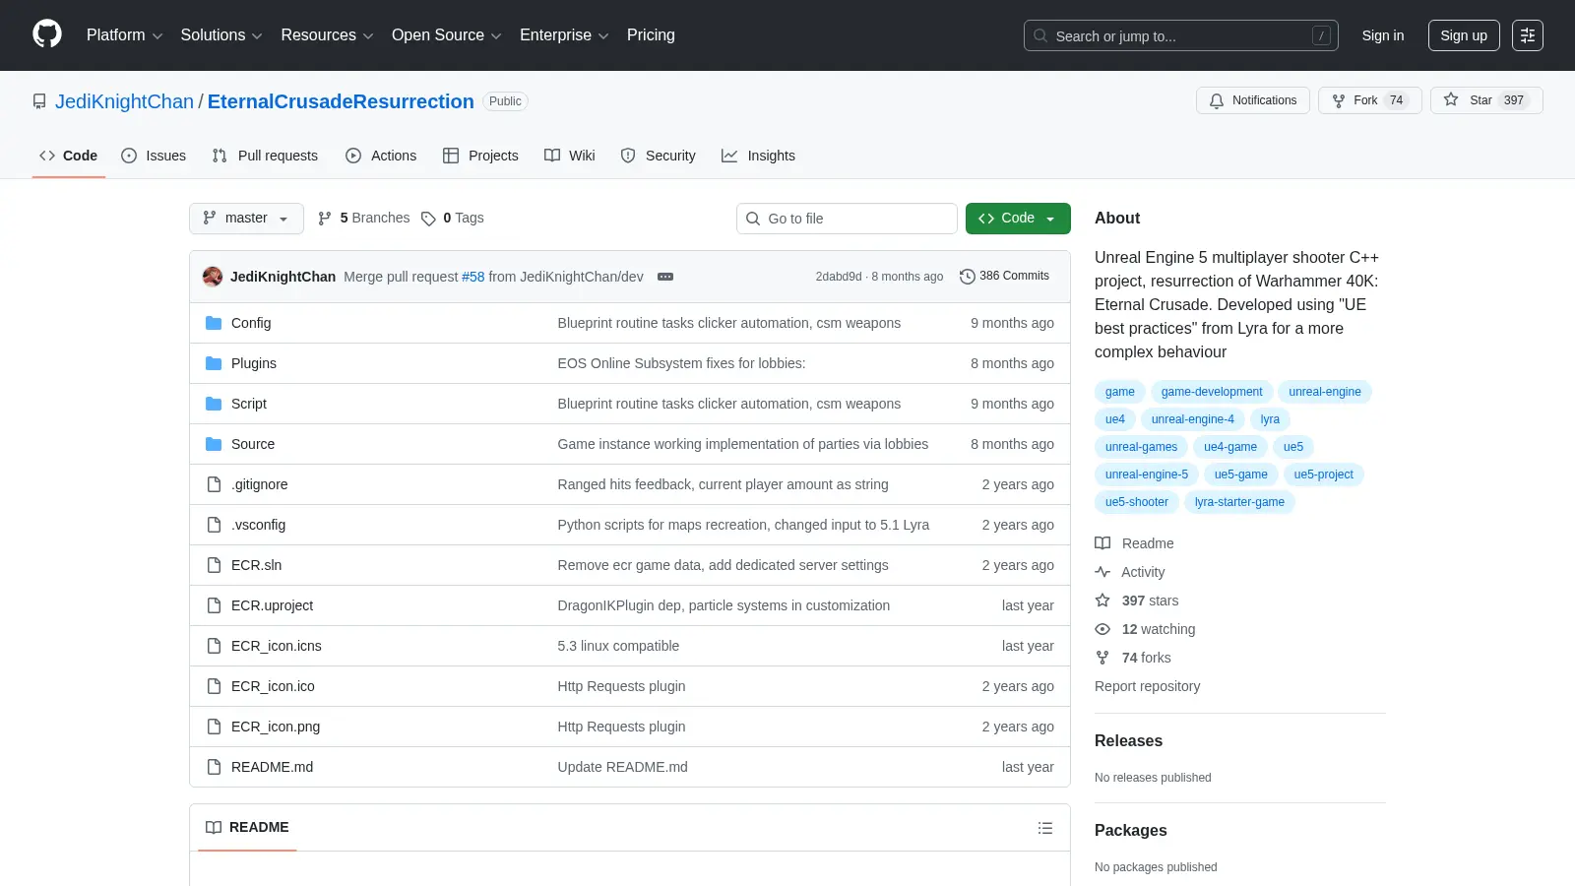Click the Plugins folder icon

(x=214, y=363)
